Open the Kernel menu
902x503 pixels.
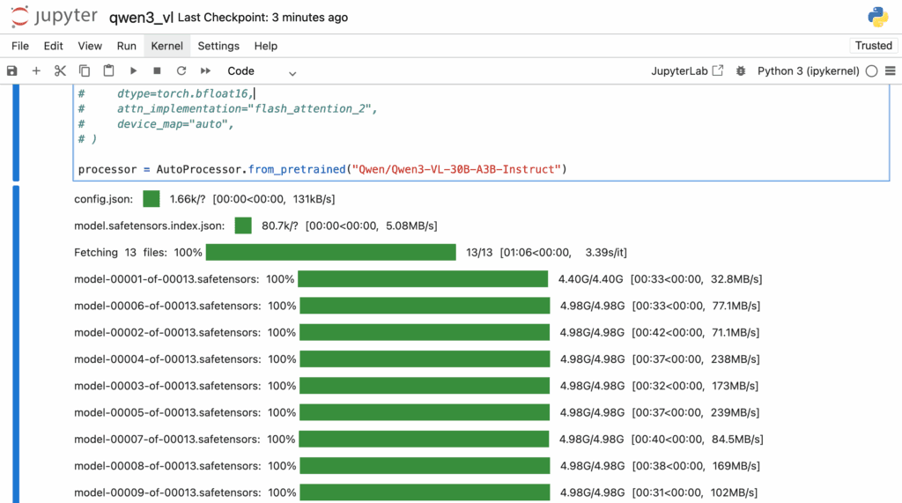tap(166, 46)
